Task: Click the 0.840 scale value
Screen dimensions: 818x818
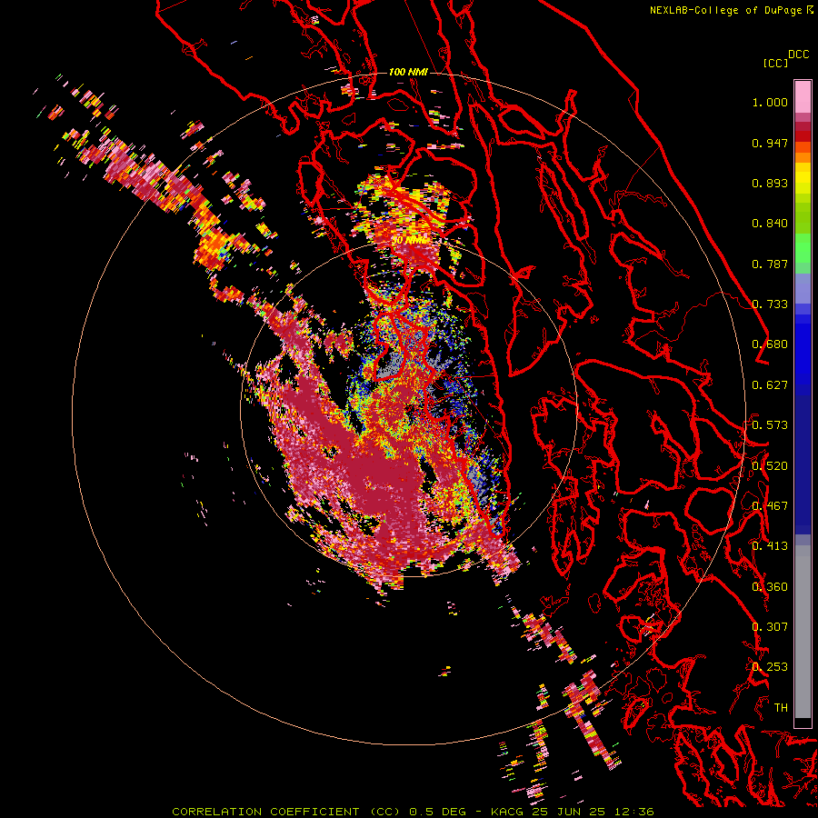Action: point(770,224)
